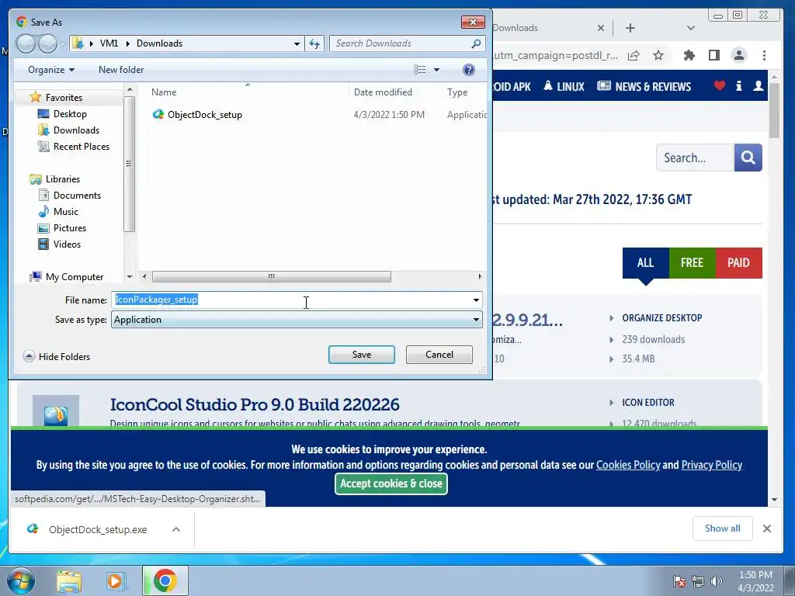Click the info icon in Softpedia header
795x596 pixels.
tap(739, 85)
